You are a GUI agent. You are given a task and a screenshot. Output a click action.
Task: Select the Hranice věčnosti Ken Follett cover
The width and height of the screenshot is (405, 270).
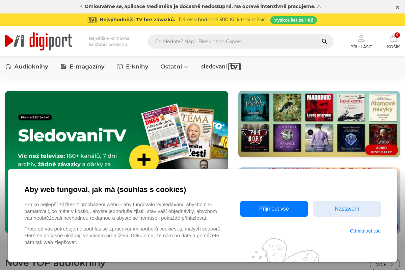click(x=287, y=138)
